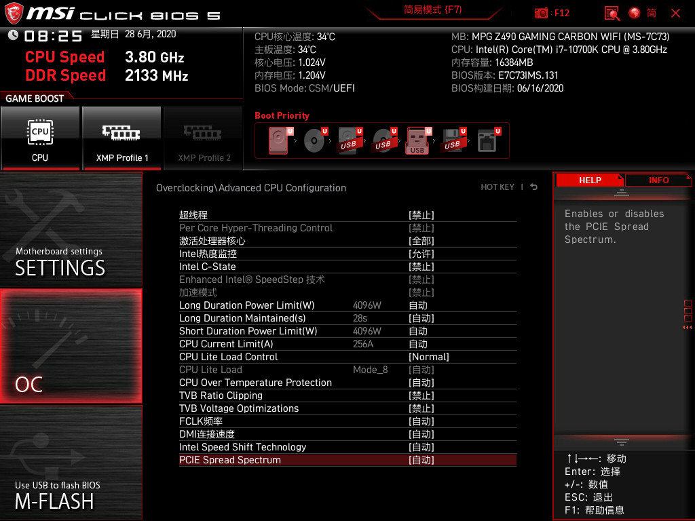Change CPU Lite Load Control [Normal]
The width and height of the screenshot is (695, 521).
pyautogui.click(x=347, y=357)
